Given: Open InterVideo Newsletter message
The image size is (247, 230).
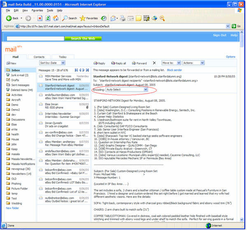Looking at the screenshot, I should (x=64, y=115).
